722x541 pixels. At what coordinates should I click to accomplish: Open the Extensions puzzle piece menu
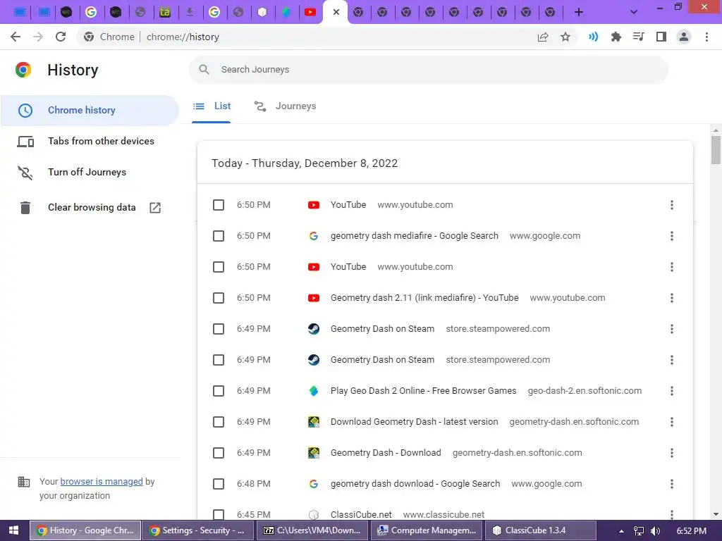pyautogui.click(x=616, y=37)
